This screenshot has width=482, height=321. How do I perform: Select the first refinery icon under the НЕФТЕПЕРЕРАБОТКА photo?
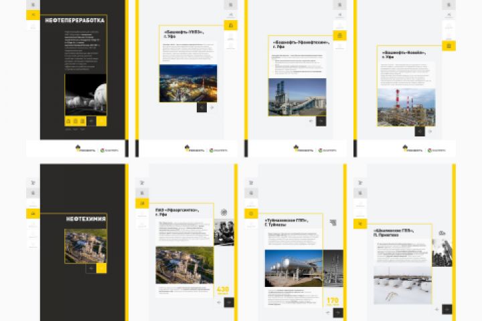[x=68, y=121]
